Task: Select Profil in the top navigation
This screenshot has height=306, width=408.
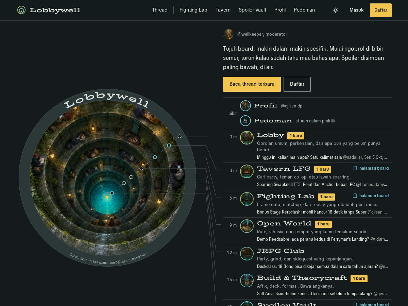Action: click(280, 10)
